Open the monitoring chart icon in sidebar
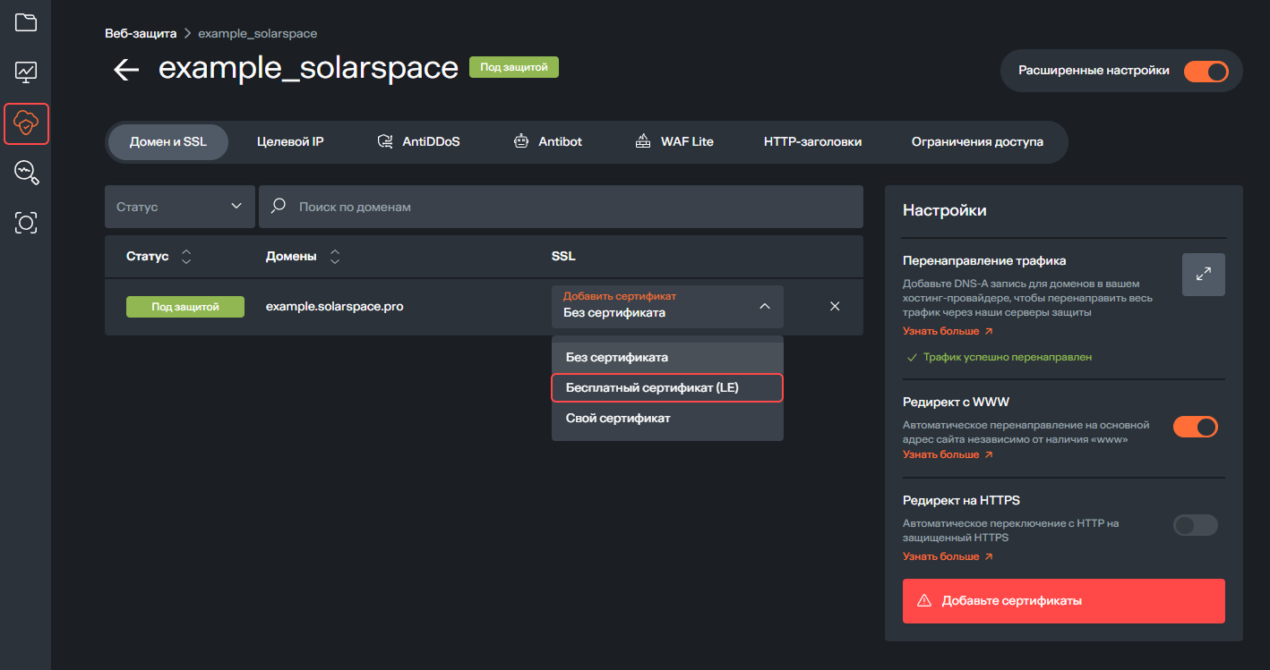1270x670 pixels. tap(26, 72)
